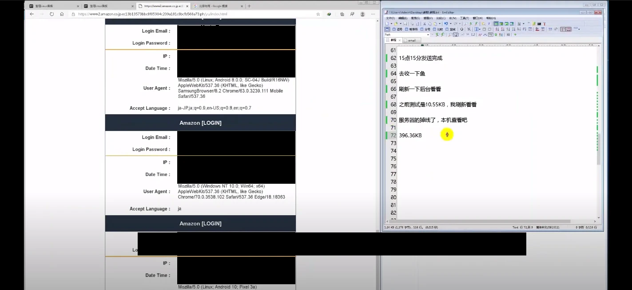632x290 pixels.
Task: Click the Find in Files icon in EmEditor
Action: pos(483,24)
